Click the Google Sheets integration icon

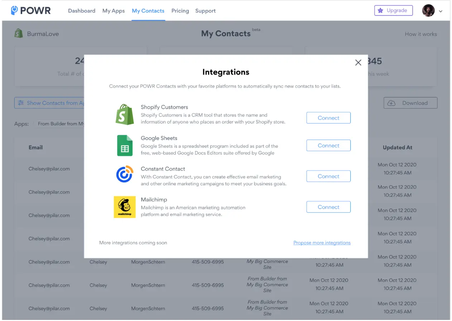(x=124, y=145)
